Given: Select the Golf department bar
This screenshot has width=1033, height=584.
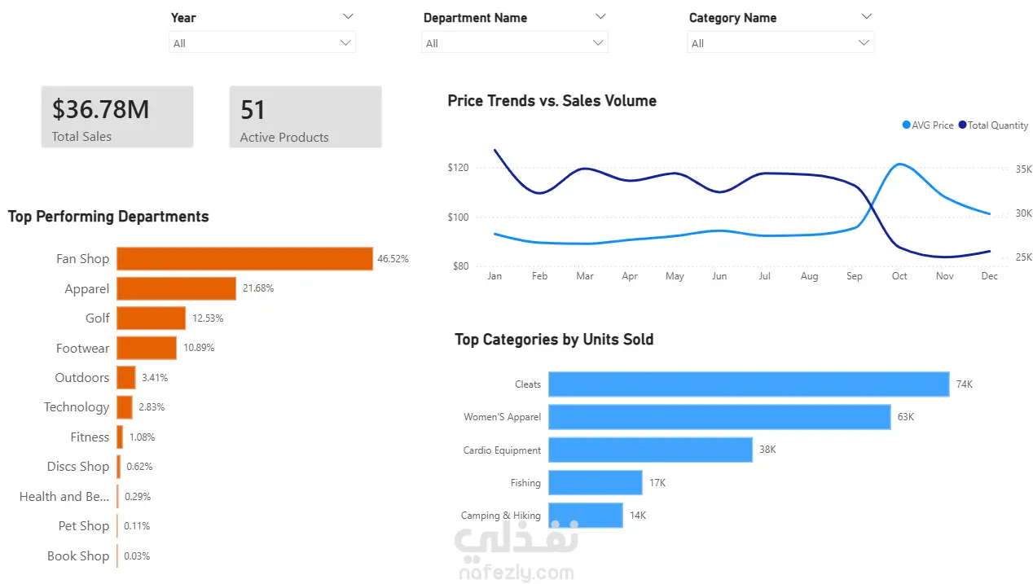Looking at the screenshot, I should (x=152, y=318).
